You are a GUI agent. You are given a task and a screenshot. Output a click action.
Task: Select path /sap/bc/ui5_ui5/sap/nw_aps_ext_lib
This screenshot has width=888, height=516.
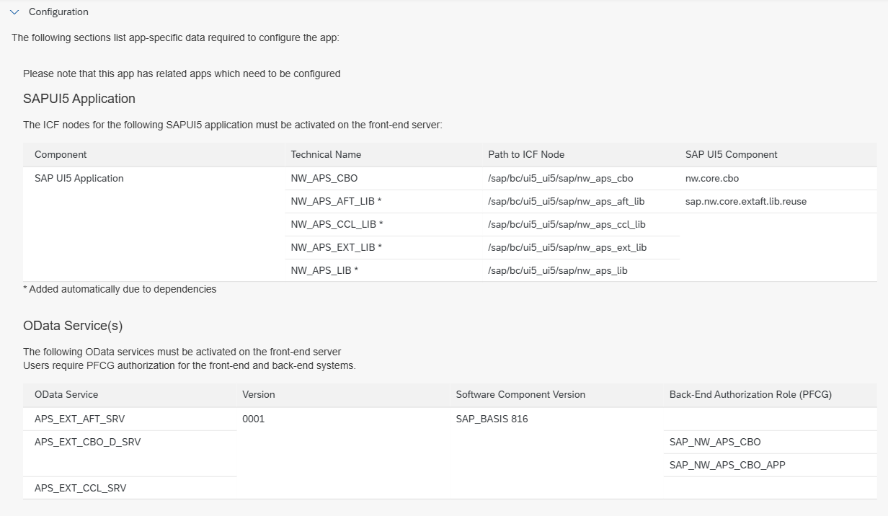pos(567,247)
